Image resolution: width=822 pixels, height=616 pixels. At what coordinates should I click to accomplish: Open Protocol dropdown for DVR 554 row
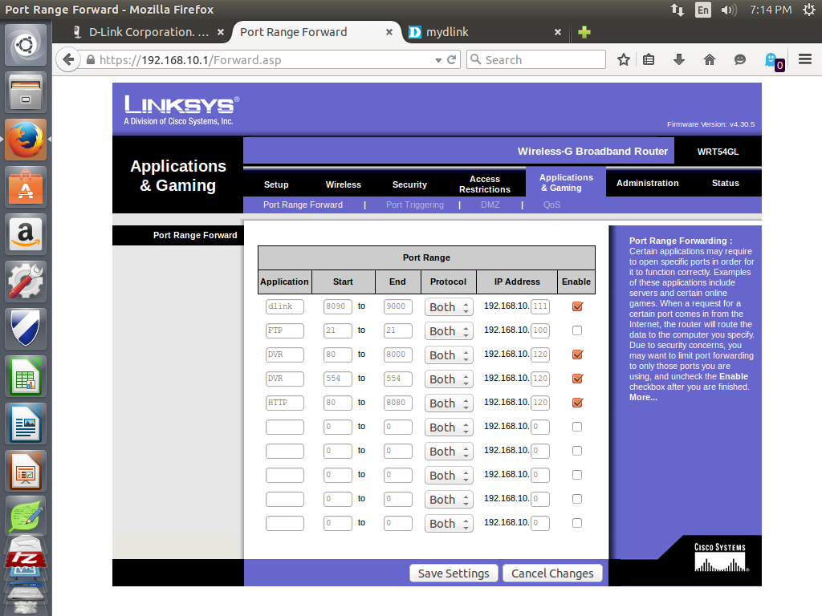(449, 379)
